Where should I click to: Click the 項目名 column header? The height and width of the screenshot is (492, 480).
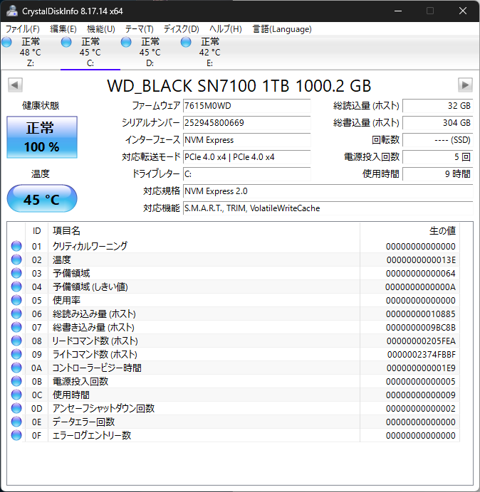(204, 231)
